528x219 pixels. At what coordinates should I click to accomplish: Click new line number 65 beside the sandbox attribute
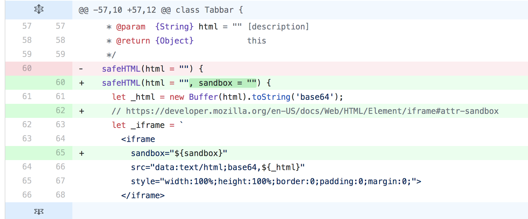pos(60,153)
